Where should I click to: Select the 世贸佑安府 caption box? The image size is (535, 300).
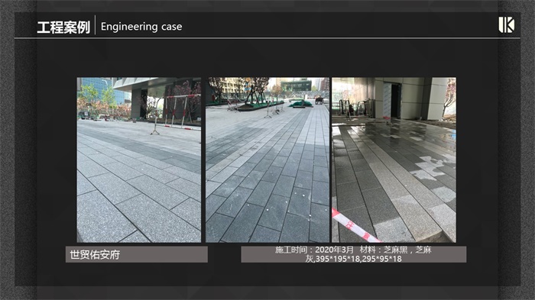tap(137, 254)
